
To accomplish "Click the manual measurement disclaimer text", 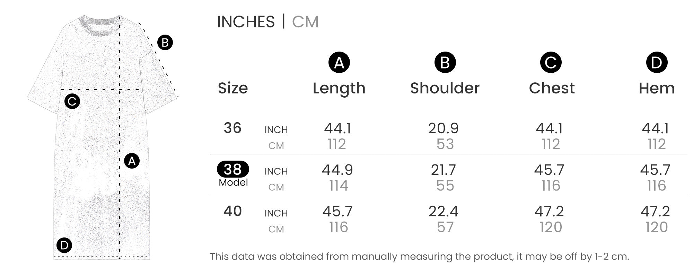I will point(419,256).
